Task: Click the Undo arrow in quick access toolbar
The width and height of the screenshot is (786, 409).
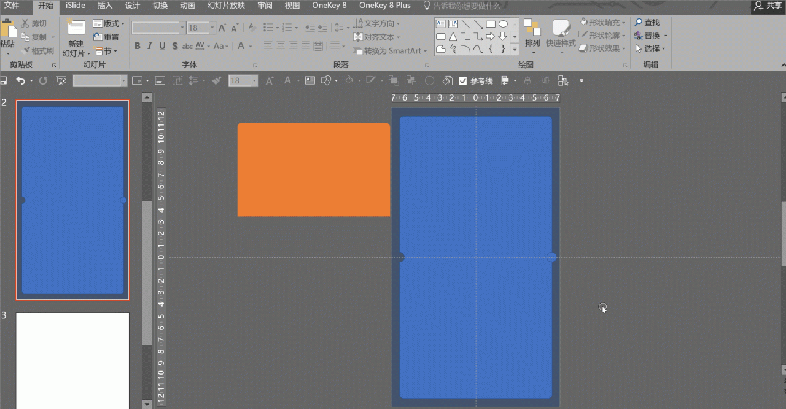Action: (20, 80)
